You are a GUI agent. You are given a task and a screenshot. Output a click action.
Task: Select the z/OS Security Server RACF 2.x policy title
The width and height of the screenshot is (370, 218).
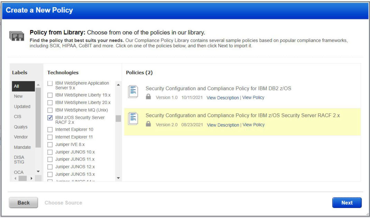click(243, 116)
